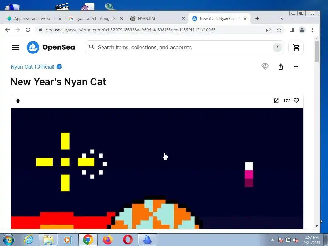Share this NFT item
The image size is (328, 246).
click(281, 67)
